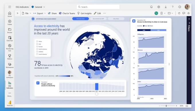Open Workspaces in the sidebar
Viewport: 195px width, 111px height.
tap(9, 65)
